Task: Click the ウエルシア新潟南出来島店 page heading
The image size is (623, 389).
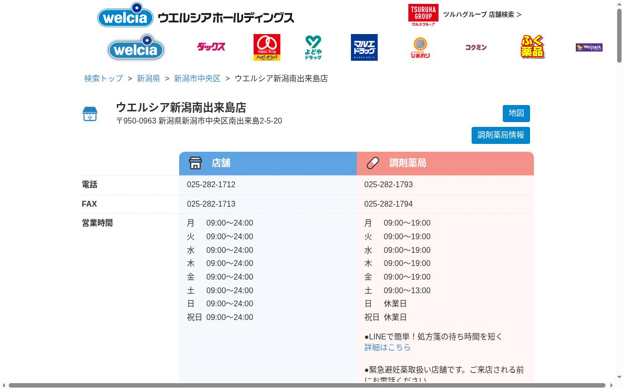Action: [181, 107]
